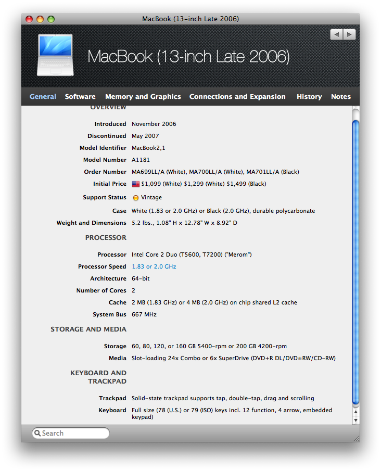Screen dimensions: 381x471
Task: Click the 5.2 lbs. weight and dimensions value
Action: [184, 223]
